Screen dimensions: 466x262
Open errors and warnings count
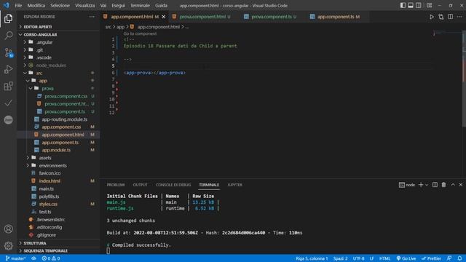pyautogui.click(x=51, y=258)
